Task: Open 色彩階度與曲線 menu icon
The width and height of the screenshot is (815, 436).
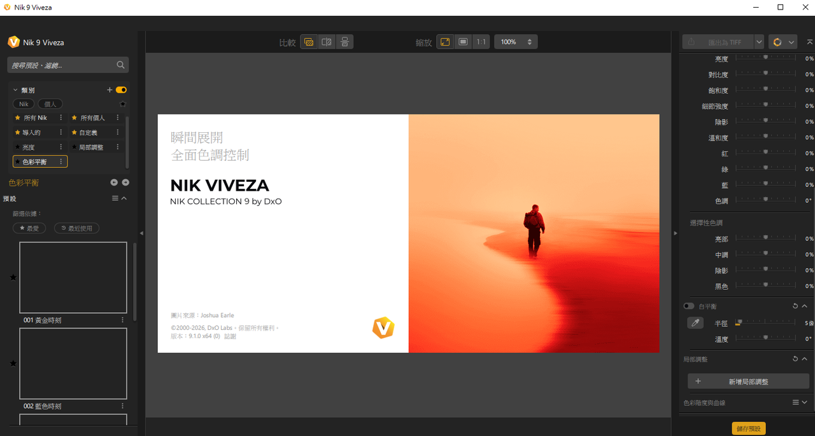Action: point(795,402)
